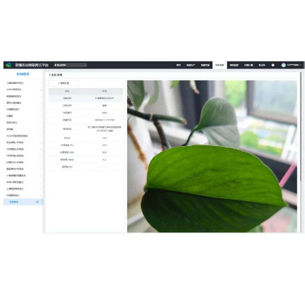Go to the first top navigation tab 首页

tap(179, 65)
